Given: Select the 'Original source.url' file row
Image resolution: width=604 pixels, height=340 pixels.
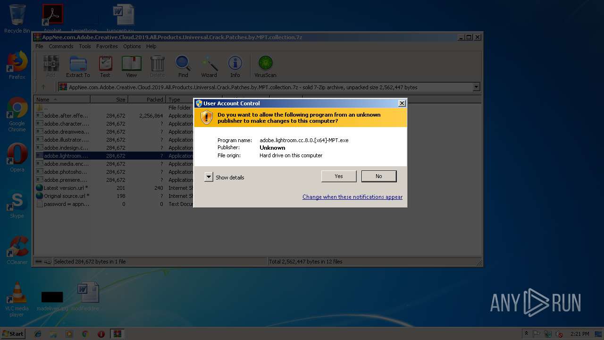Looking at the screenshot, I should tap(114, 196).
